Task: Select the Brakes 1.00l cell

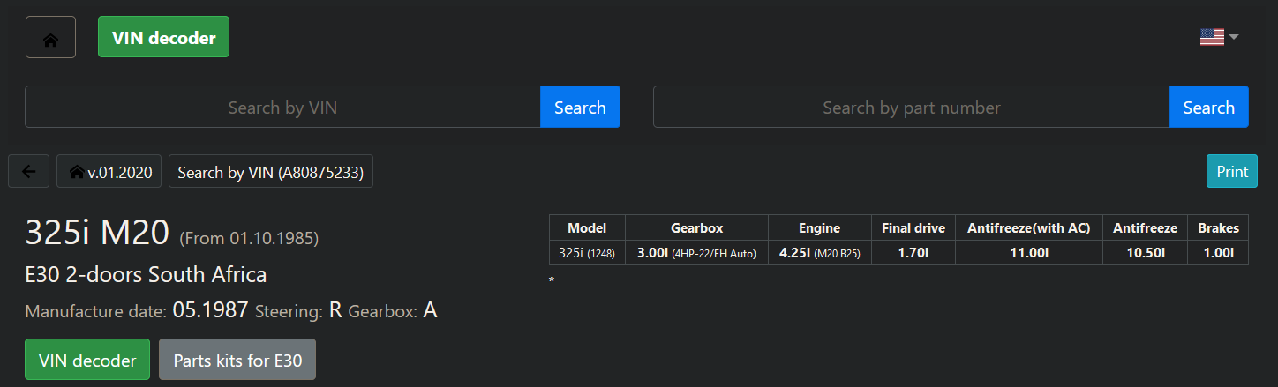Action: click(x=1217, y=253)
